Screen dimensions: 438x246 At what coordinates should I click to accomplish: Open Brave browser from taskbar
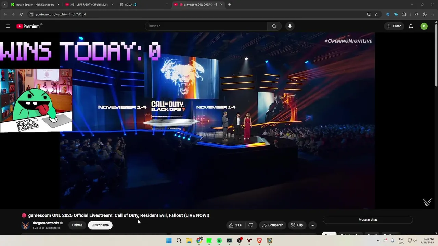(x=259, y=241)
